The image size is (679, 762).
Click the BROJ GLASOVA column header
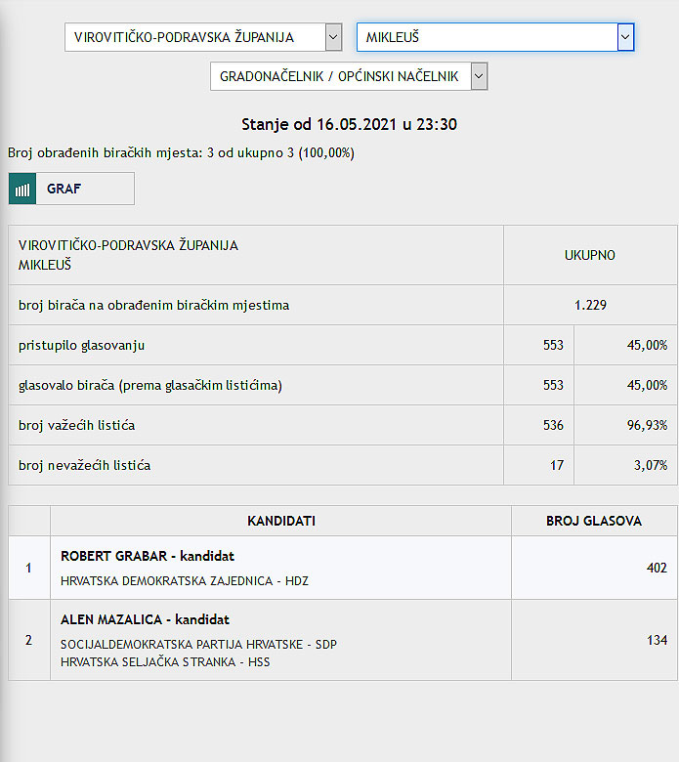[594, 521]
